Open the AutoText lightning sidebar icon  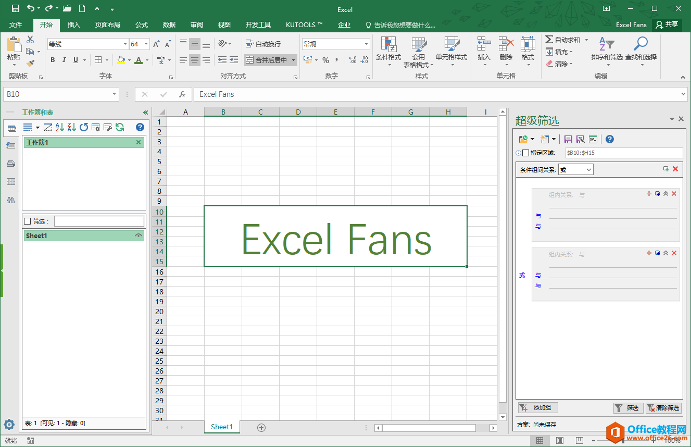pyautogui.click(x=11, y=145)
